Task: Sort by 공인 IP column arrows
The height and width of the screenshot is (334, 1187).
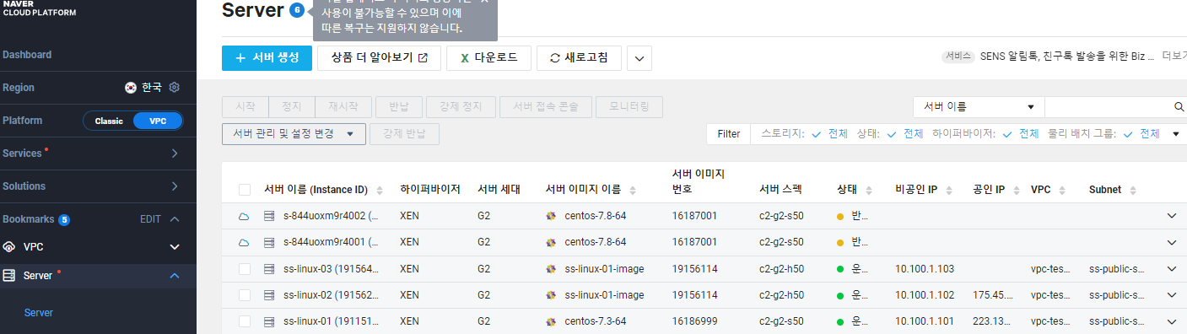Action: coord(1017,190)
